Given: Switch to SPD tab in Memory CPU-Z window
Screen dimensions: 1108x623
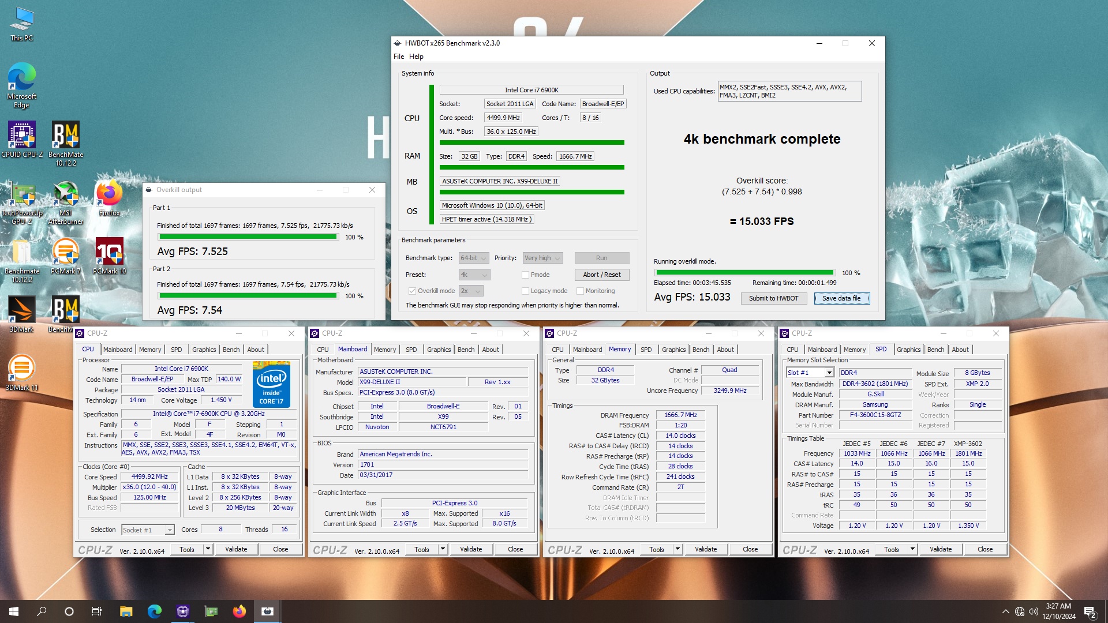Looking at the screenshot, I should point(646,350).
